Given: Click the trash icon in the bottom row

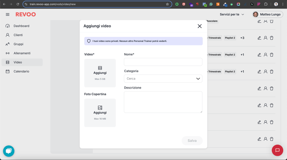Looking at the screenshot, I should (272, 139).
